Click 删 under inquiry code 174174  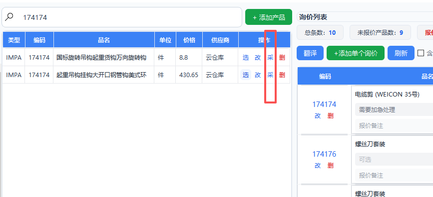(x=330, y=116)
